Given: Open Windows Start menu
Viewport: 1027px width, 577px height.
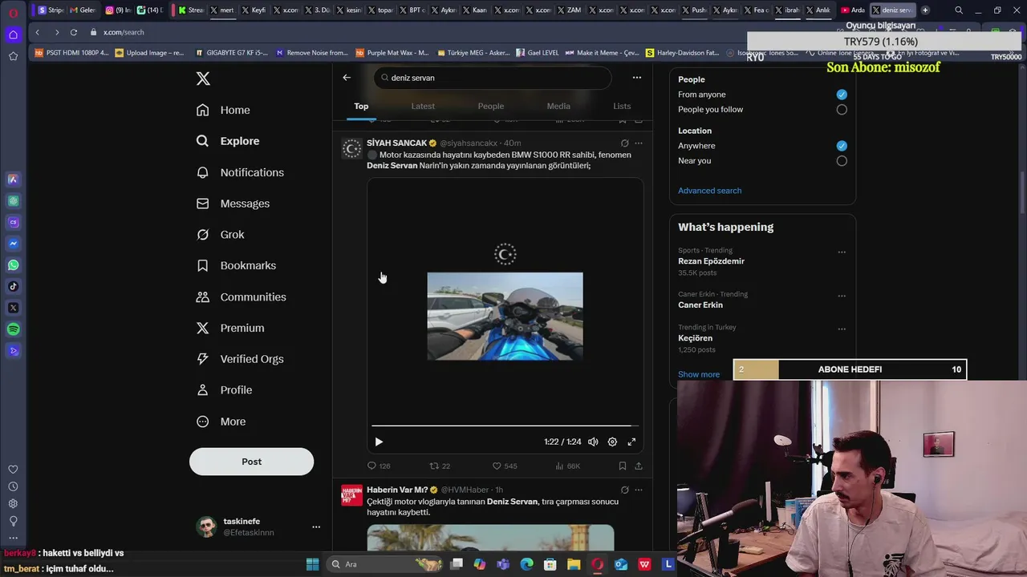Looking at the screenshot, I should (x=312, y=564).
